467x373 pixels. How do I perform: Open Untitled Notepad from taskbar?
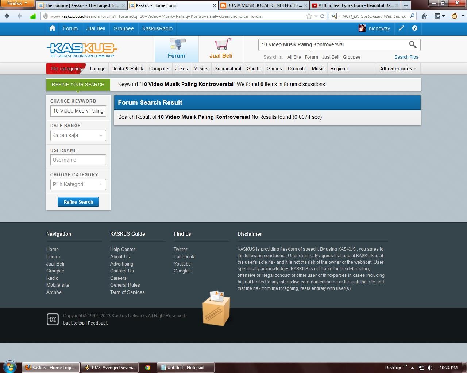[x=185, y=368]
